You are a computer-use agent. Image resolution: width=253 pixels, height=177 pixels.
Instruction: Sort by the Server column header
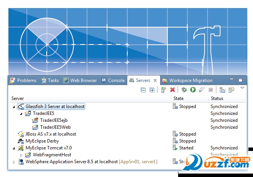point(18,98)
